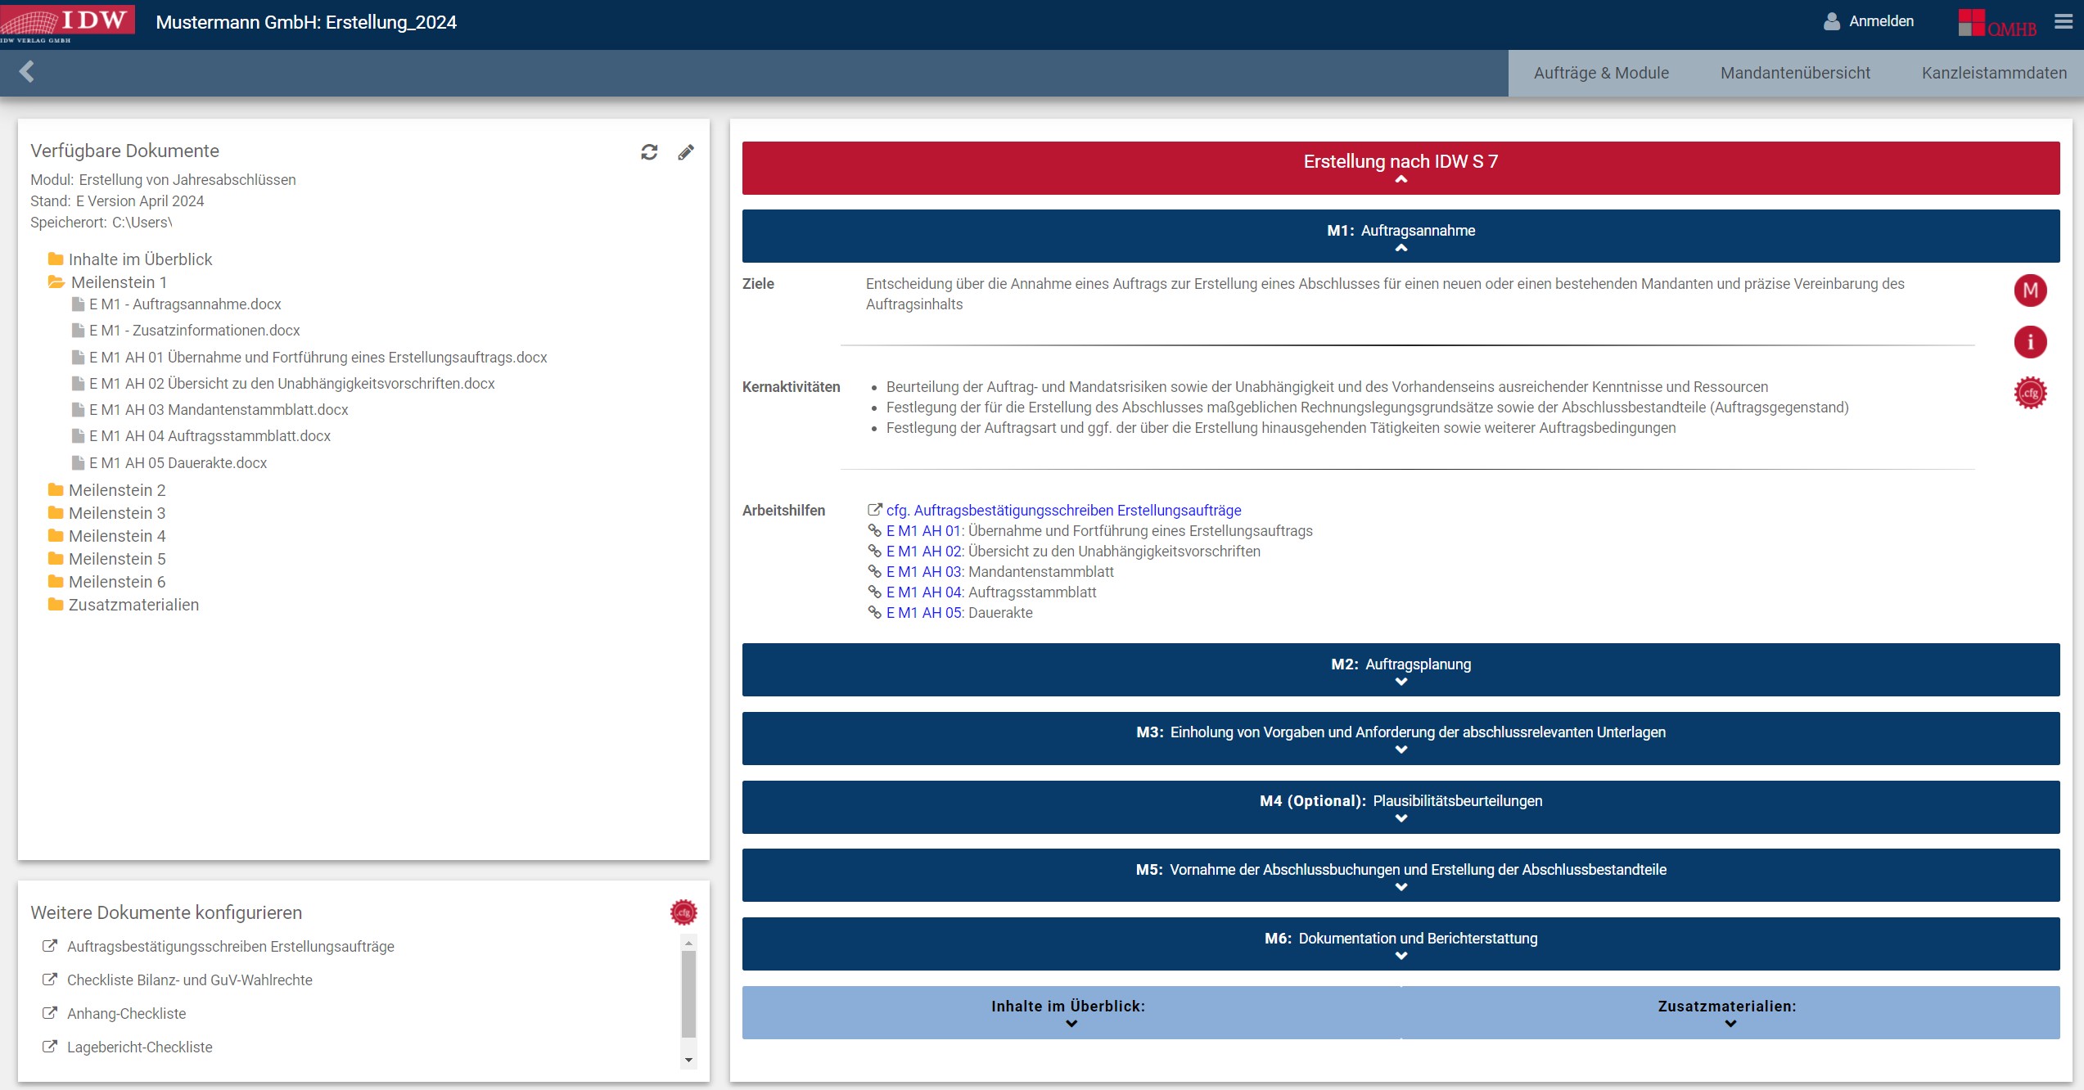2084x1090 pixels.
Task: Click the cfg seal icon beside Kernaktivitäten
Action: point(2030,394)
